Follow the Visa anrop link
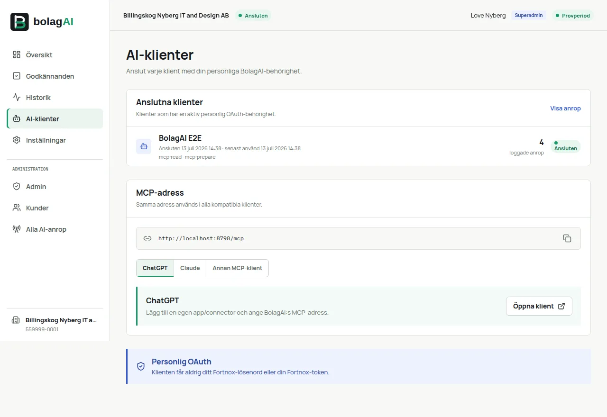Image resolution: width=607 pixels, height=417 pixels. pyautogui.click(x=565, y=108)
